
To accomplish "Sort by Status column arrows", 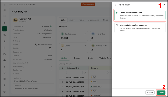I will 97,68.
